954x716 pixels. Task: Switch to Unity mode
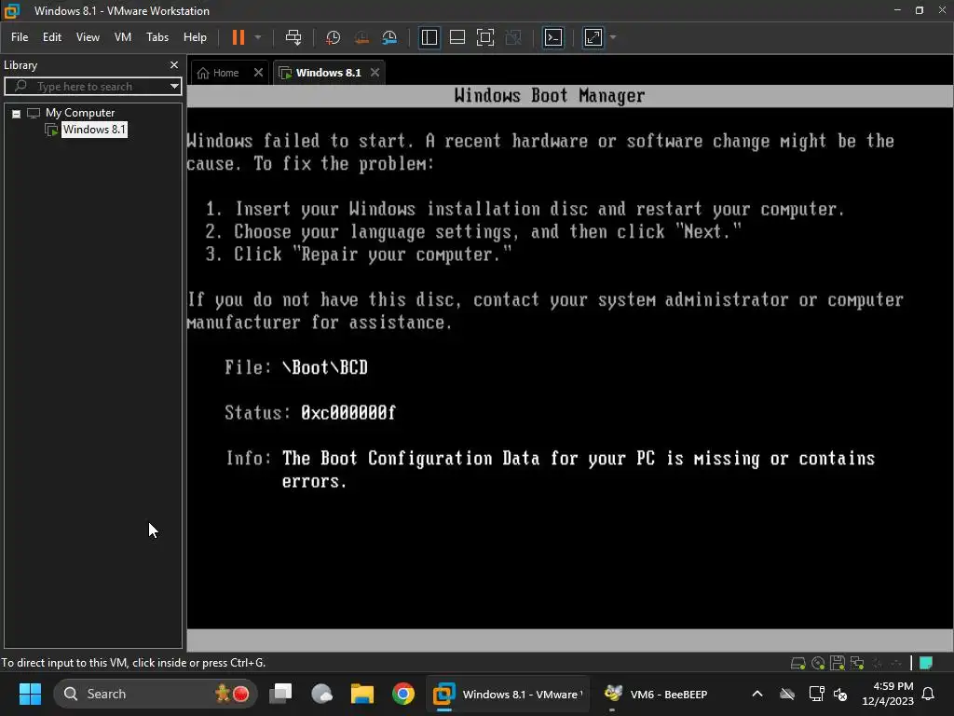pyautogui.click(x=513, y=37)
